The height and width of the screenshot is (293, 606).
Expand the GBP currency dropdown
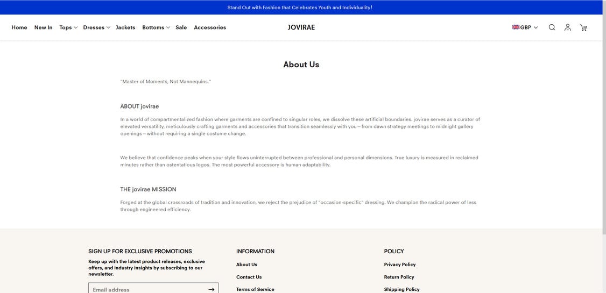(525, 27)
